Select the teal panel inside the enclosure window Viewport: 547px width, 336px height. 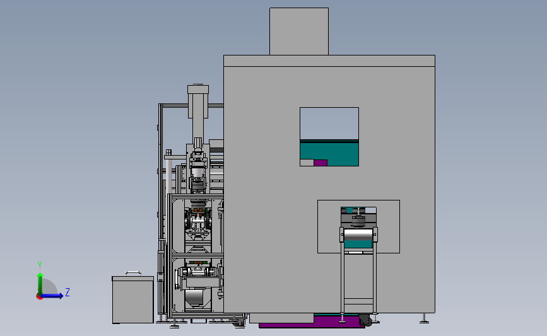pos(329,153)
